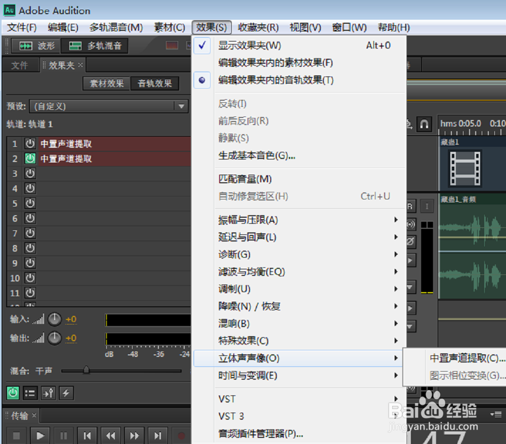
Task: Switch to the Files (文件) tab
Action: (x=20, y=65)
